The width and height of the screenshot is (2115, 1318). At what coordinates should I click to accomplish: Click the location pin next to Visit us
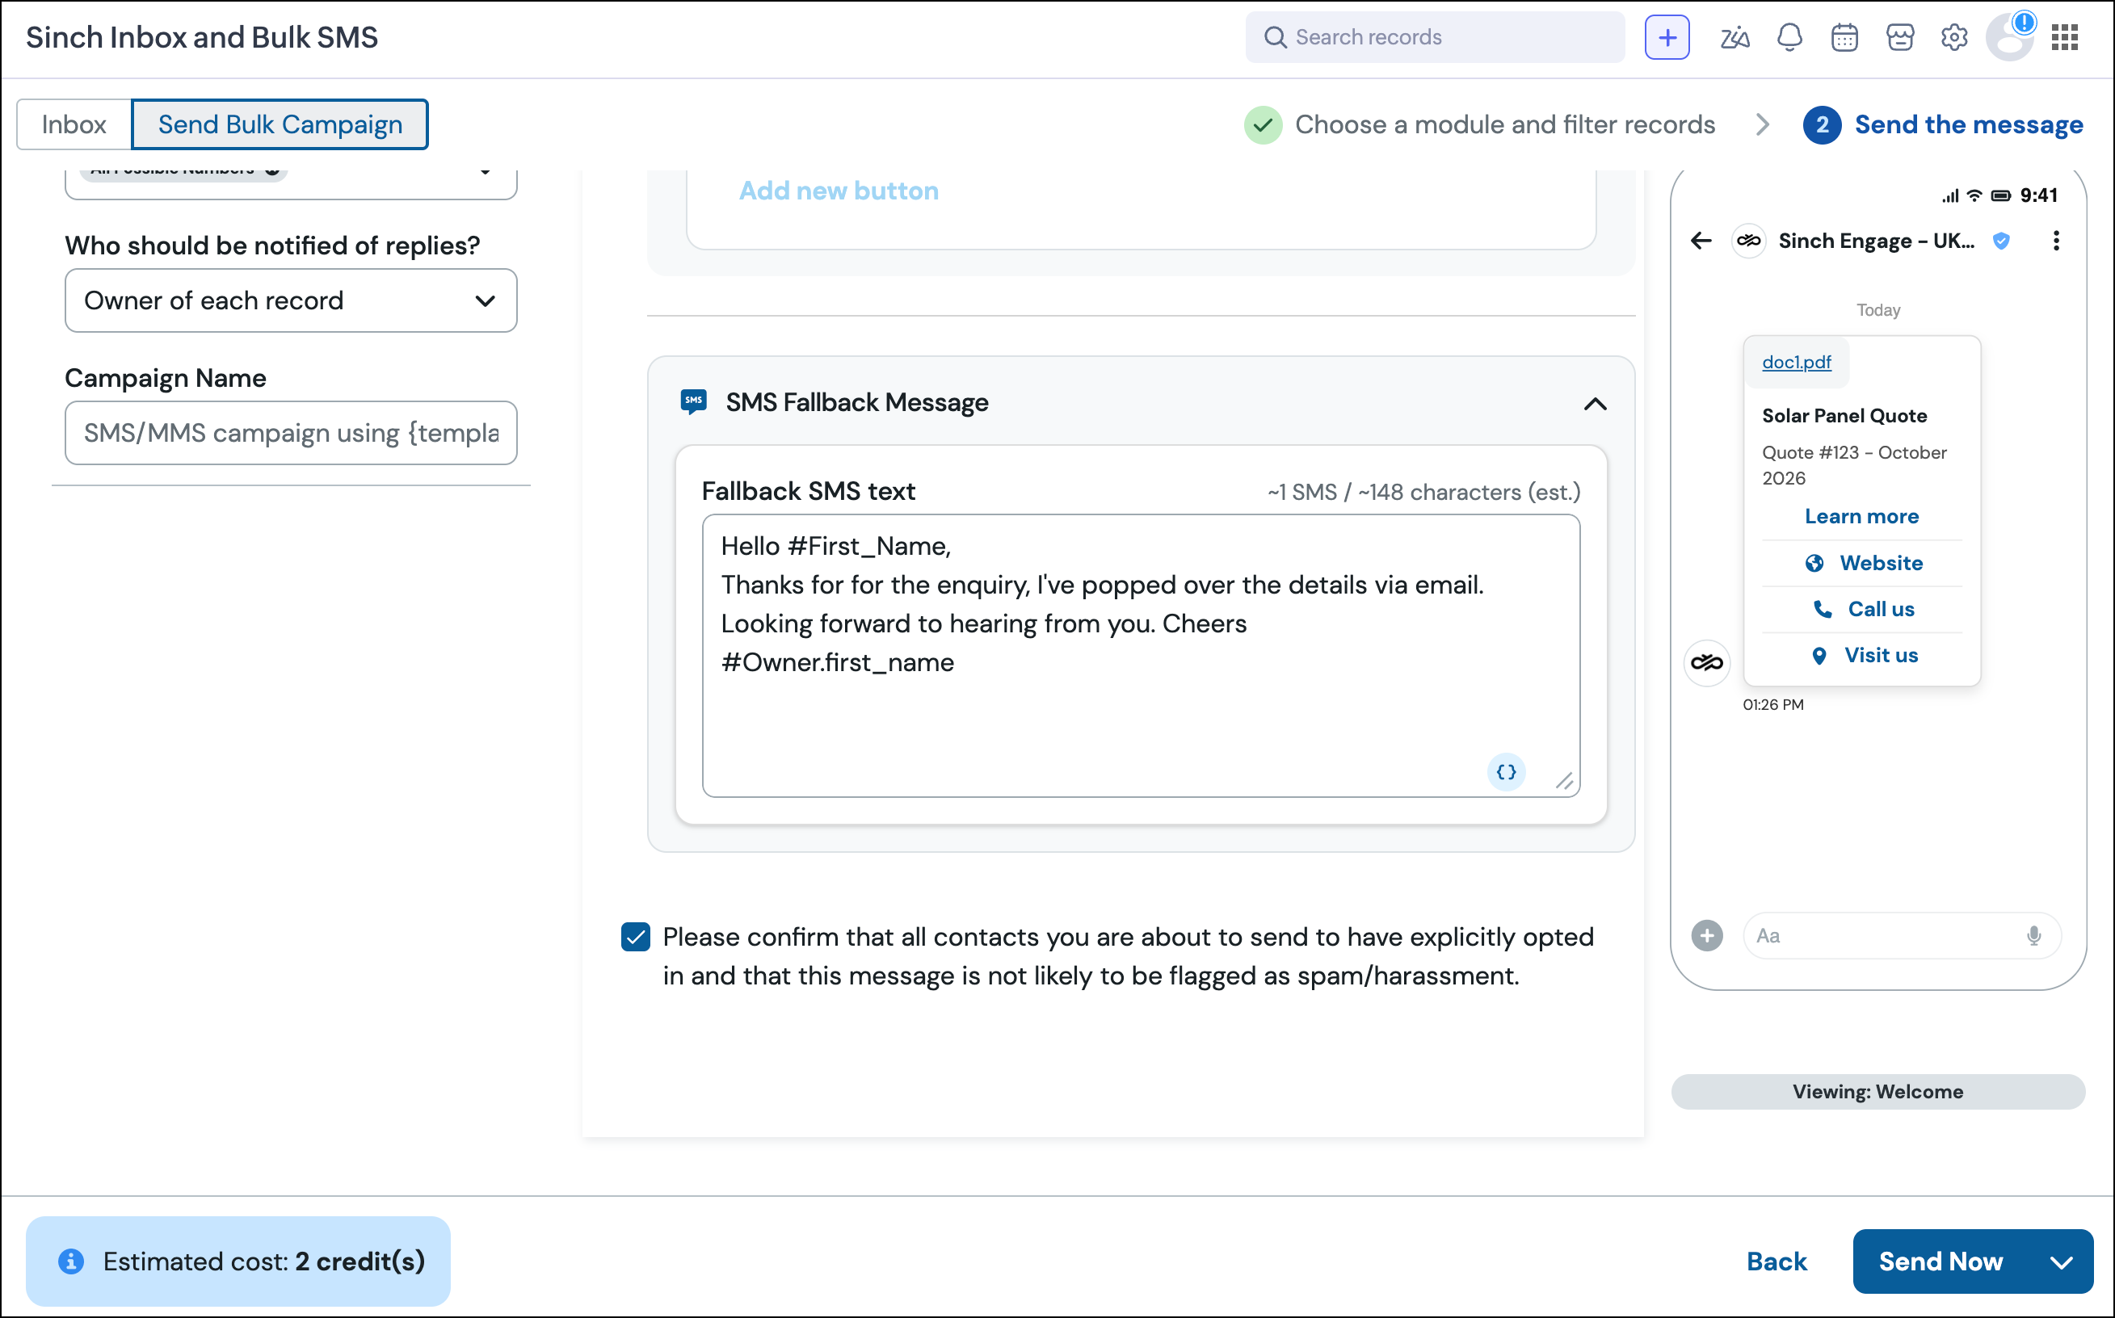point(1819,656)
